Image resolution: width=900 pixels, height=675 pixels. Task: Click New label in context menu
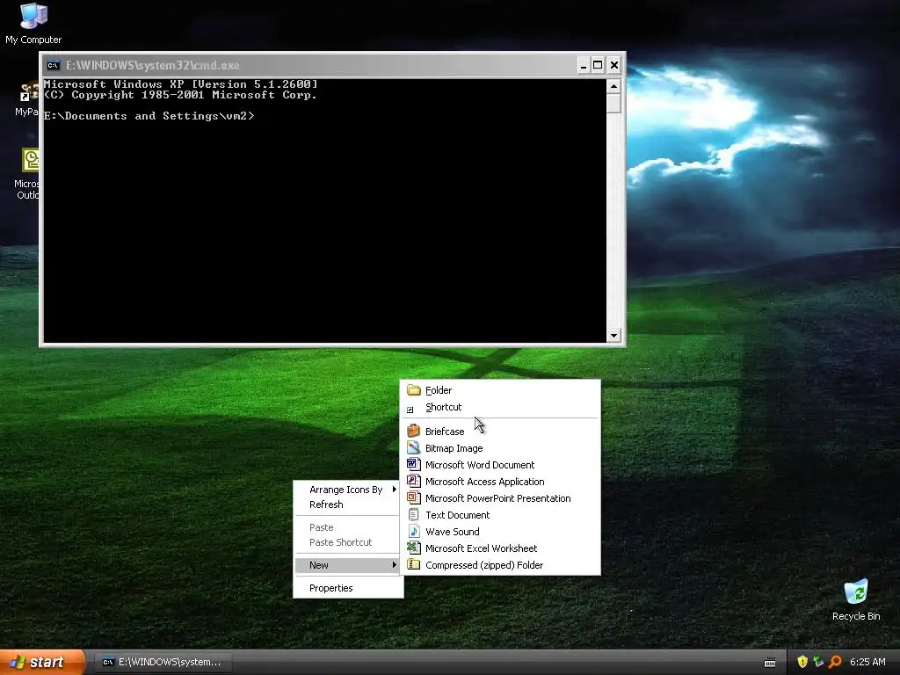point(318,565)
